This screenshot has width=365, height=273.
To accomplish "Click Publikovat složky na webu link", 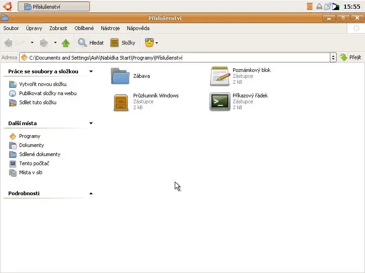I will coord(48,93).
